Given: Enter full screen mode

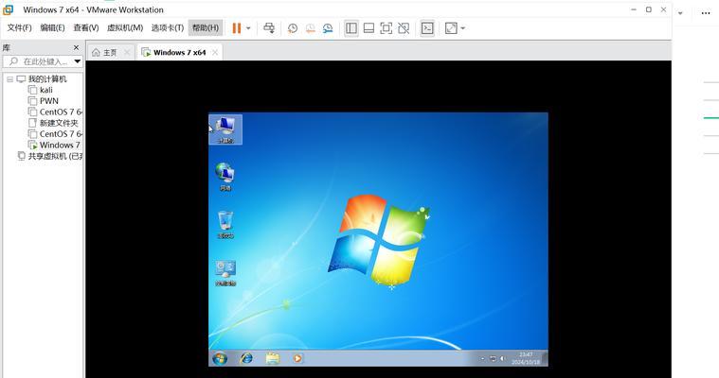Looking at the screenshot, I should [386, 28].
